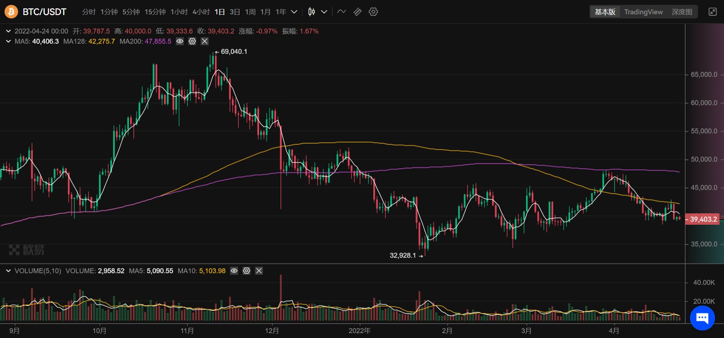The height and width of the screenshot is (338, 724).
Task: Toggle VOLUME indicator visibility eye
Action: tap(234, 271)
